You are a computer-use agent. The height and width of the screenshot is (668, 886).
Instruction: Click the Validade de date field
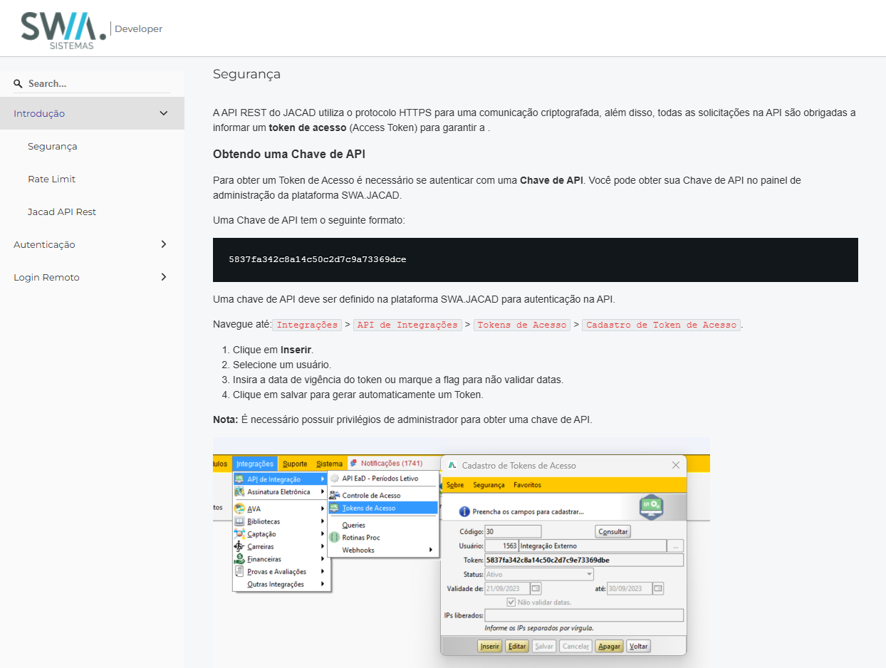pos(507,589)
